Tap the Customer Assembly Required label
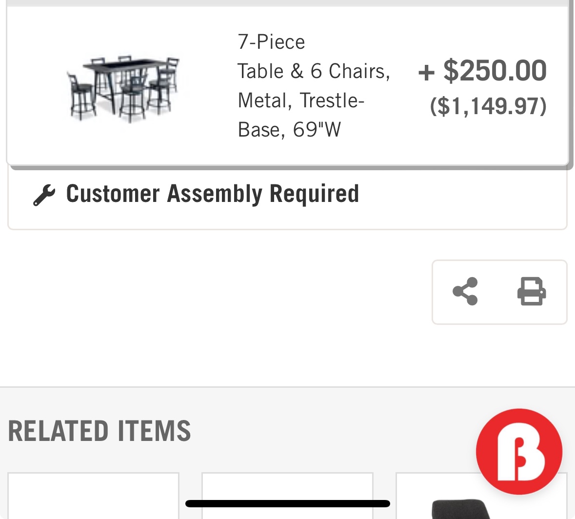Screen dimensions: 575x519 pyautogui.click(x=212, y=194)
